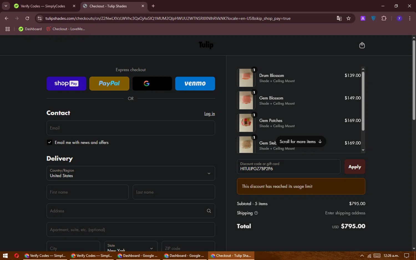Click the Gem Patches product thumbnail
416x260 pixels.
[x=246, y=123]
